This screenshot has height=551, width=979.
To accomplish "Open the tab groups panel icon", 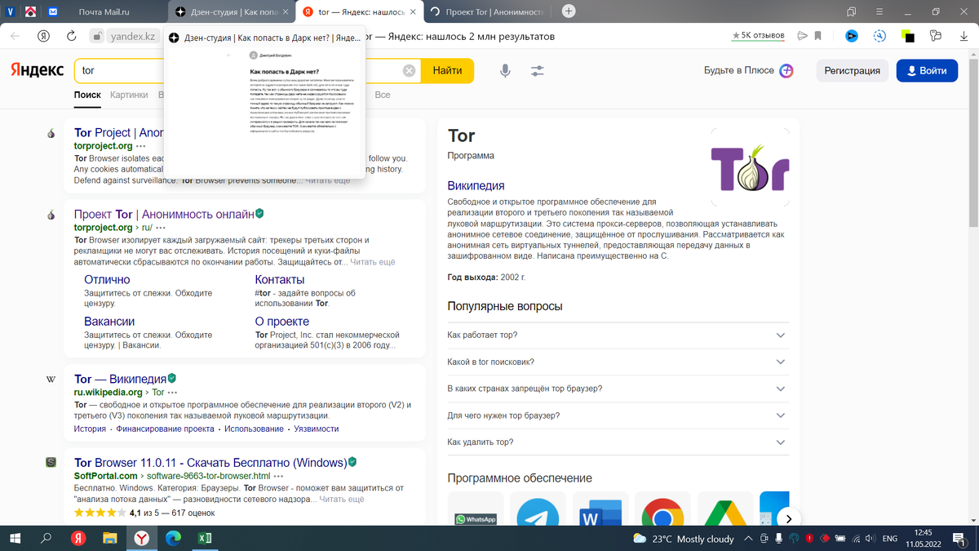I will point(851,11).
